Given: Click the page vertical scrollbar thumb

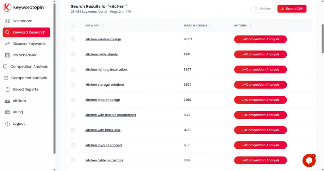Looking at the screenshot, I should pos(322,38).
